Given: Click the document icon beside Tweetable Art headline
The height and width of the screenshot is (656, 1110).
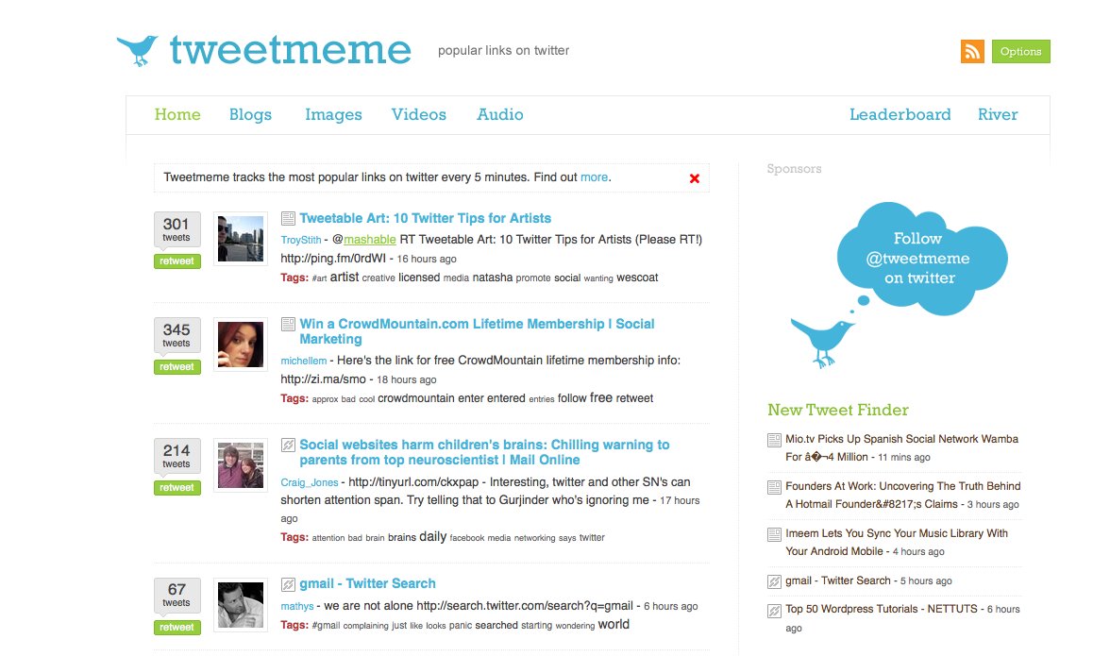Looking at the screenshot, I should click(289, 219).
